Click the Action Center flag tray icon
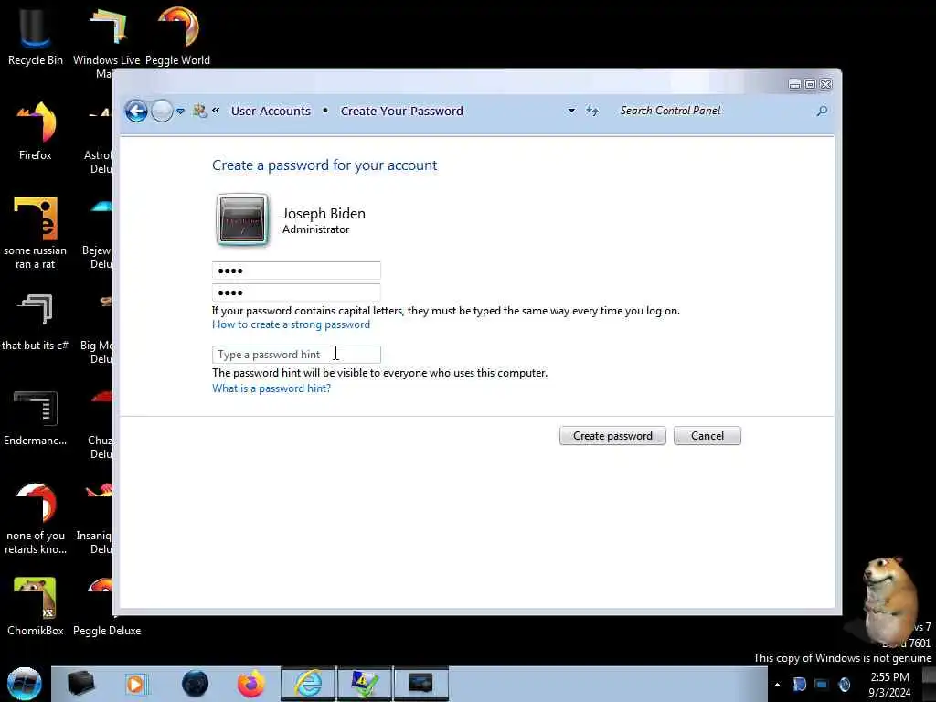The image size is (936, 702). [x=799, y=684]
